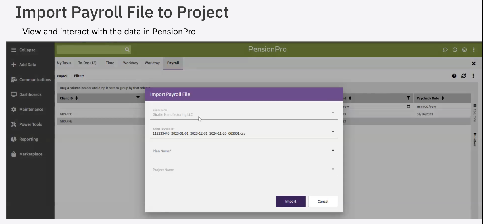483x224 pixels.
Task: Click the help question mark icon
Action: (454, 76)
